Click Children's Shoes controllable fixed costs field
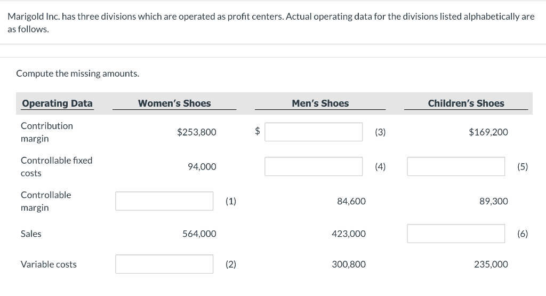546x296 pixels. click(x=456, y=166)
